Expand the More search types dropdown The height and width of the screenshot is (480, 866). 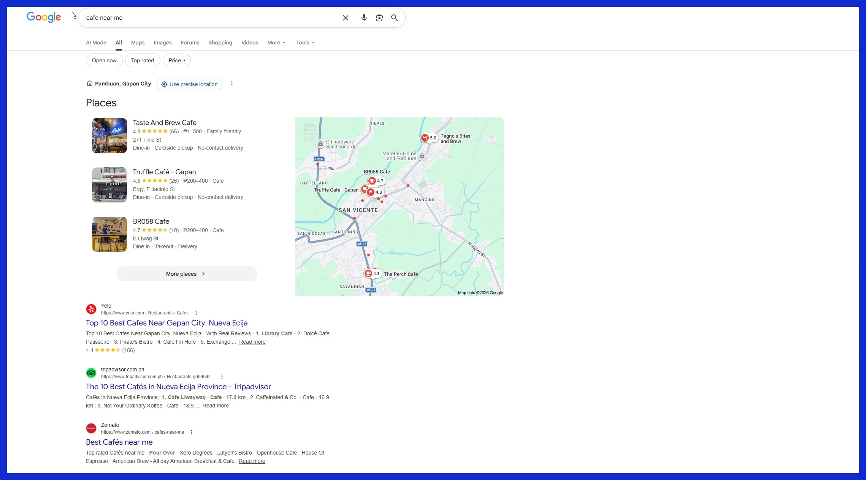click(x=276, y=43)
